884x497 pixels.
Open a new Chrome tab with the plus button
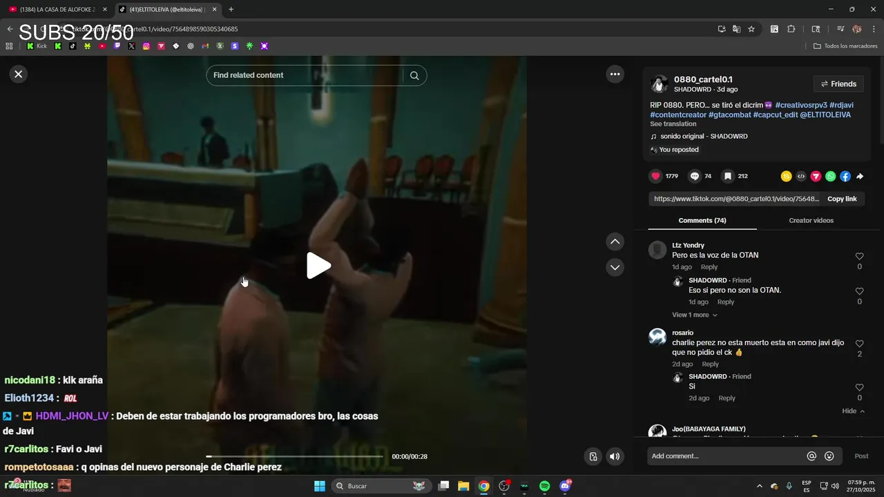231,10
